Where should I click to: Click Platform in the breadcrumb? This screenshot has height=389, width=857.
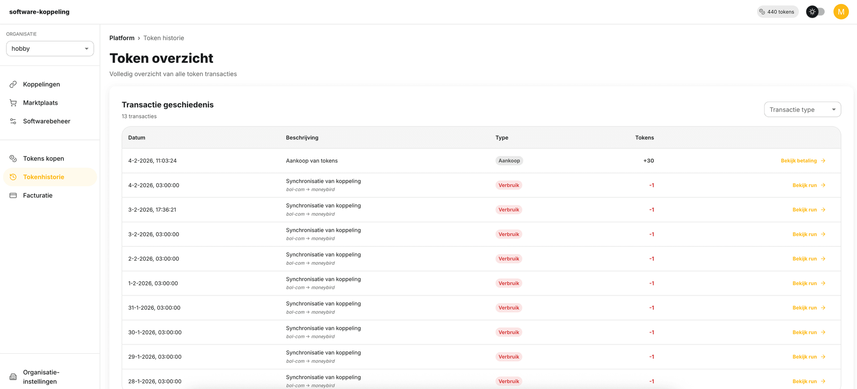122,38
